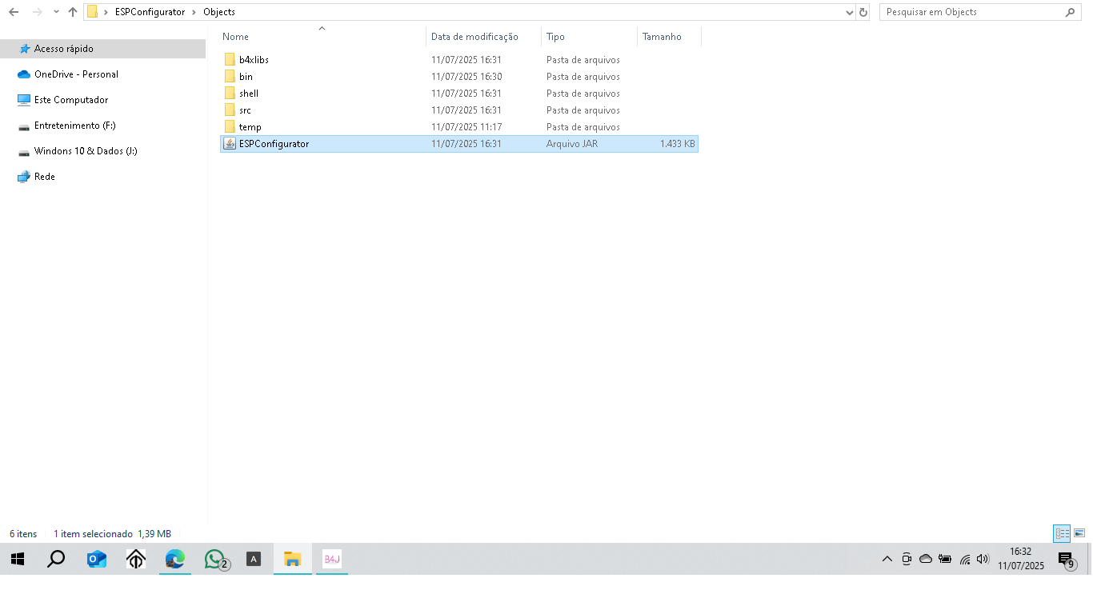Click the File Explorer taskbar icon

click(293, 559)
